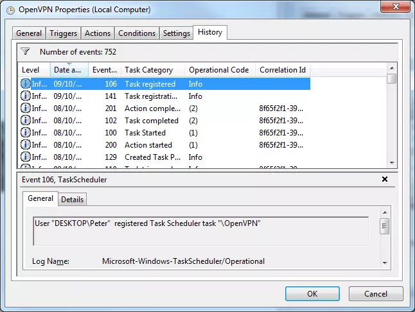This screenshot has width=415, height=312.
Task: Click correlation id in event 102 row
Action: [x=281, y=120]
